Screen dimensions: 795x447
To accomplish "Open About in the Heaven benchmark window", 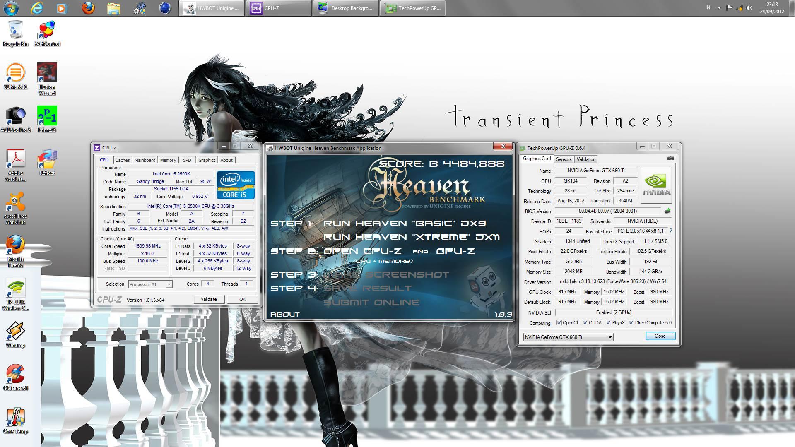I will 285,315.
